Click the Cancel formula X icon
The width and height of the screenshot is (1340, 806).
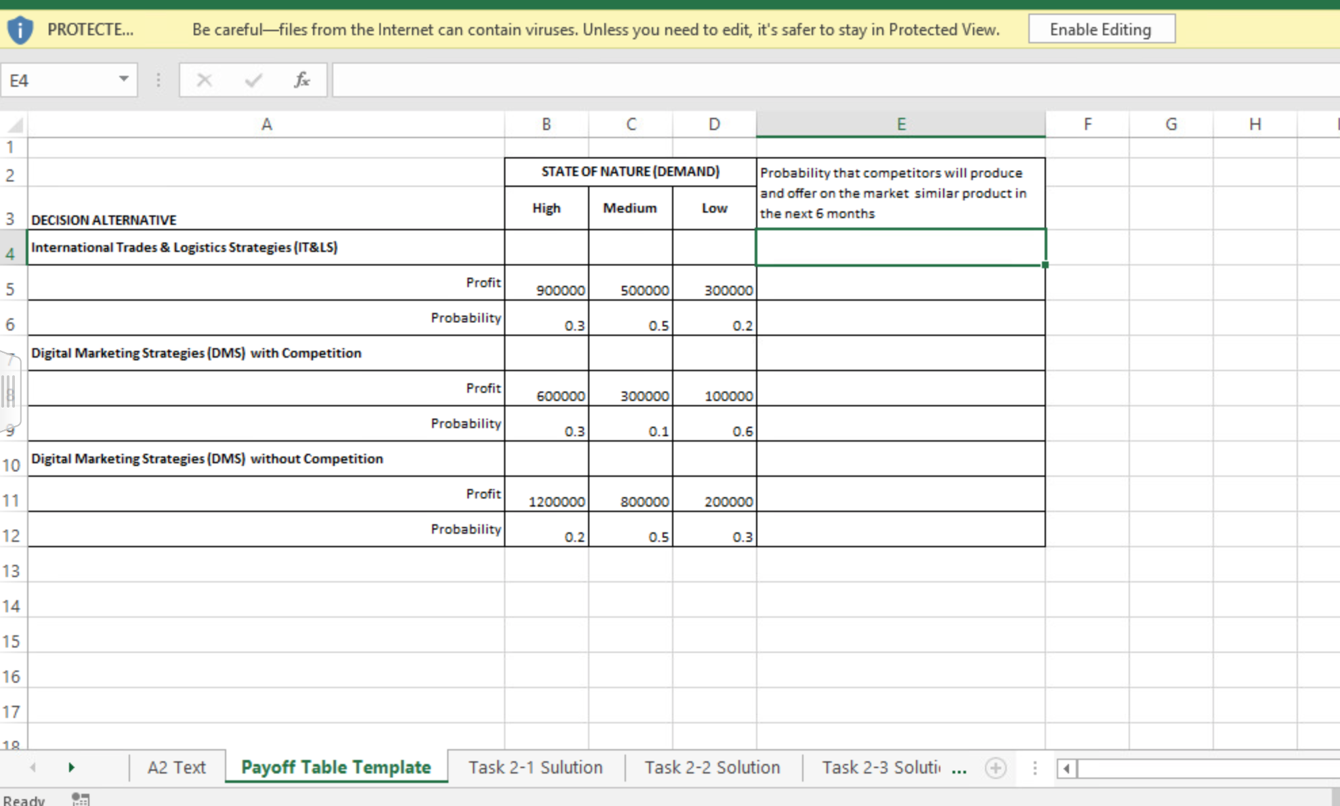click(x=204, y=81)
